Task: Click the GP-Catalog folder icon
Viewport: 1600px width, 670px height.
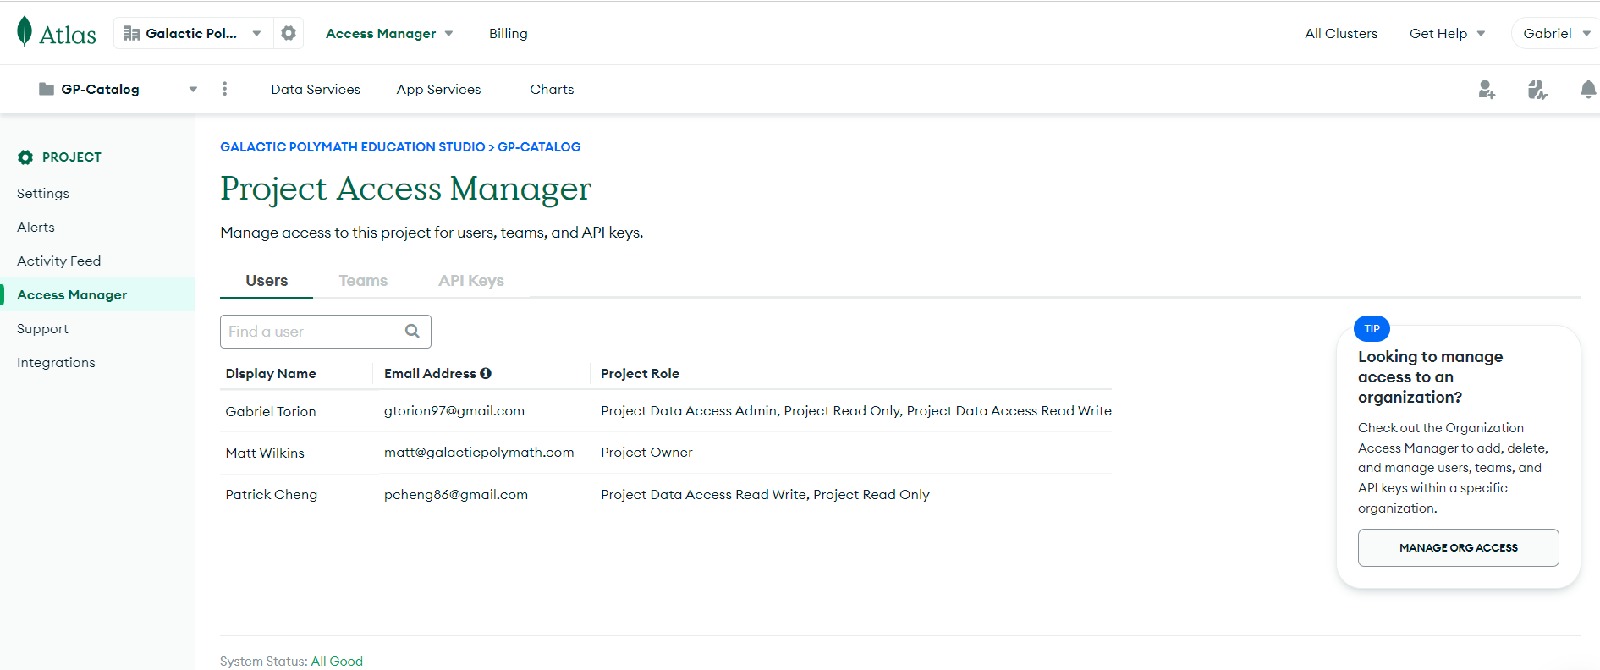Action: point(47,89)
